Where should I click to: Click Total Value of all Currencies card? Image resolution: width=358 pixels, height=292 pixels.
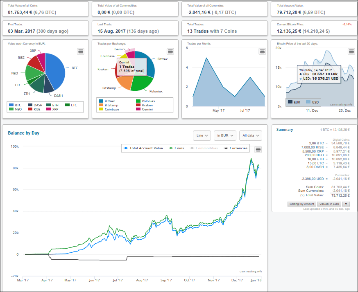[x=224, y=9]
